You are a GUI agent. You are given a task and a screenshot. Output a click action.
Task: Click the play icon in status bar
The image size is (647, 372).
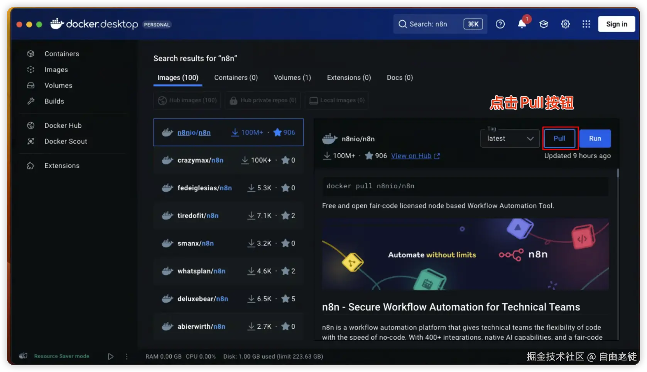[x=111, y=357]
